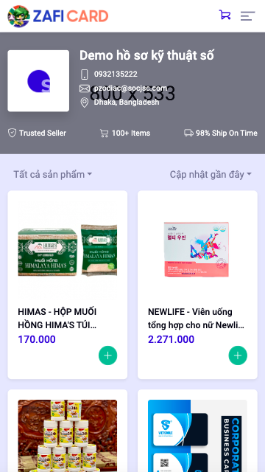Open HIMAS - HỘP MUỐI HỒNG product title
Image resolution: width=265 pixels, height=472 pixels.
[x=57, y=319]
